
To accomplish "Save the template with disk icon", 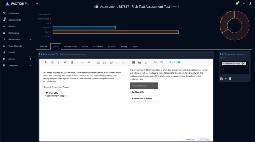I will coord(221,79).
